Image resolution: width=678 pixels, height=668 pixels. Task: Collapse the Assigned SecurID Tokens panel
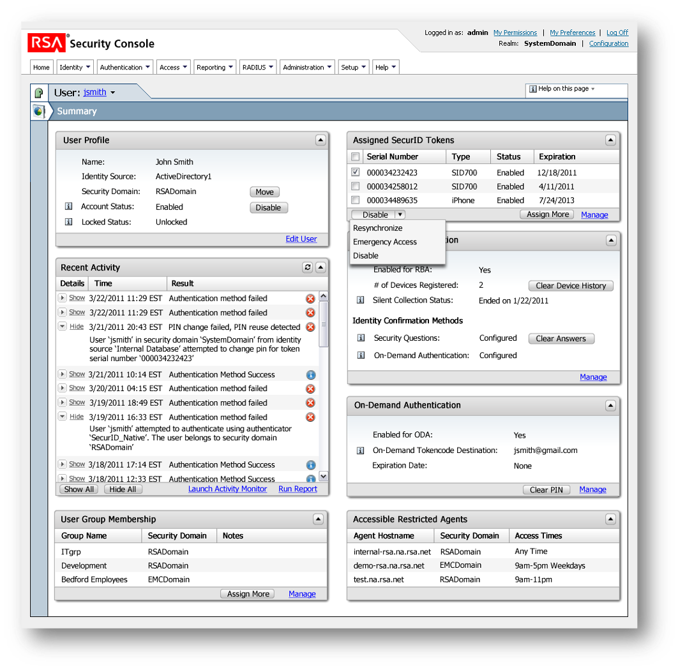[610, 140]
